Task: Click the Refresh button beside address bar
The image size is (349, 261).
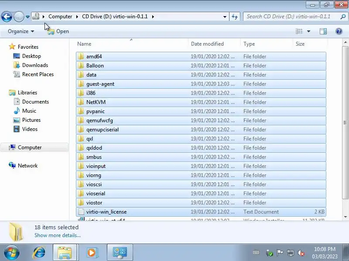Action: click(x=235, y=17)
